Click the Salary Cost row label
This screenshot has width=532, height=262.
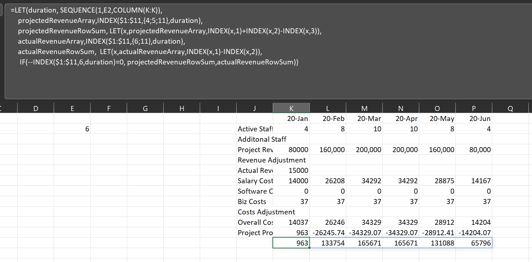[x=255, y=181]
